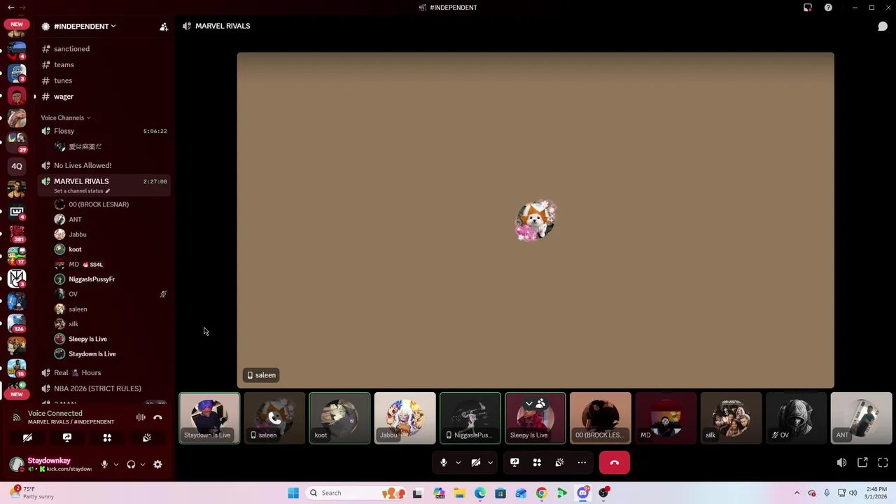Launch an activity from the Voice Connected panel

coord(107,437)
